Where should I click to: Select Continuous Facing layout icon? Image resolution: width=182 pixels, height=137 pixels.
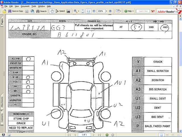[173, 135]
